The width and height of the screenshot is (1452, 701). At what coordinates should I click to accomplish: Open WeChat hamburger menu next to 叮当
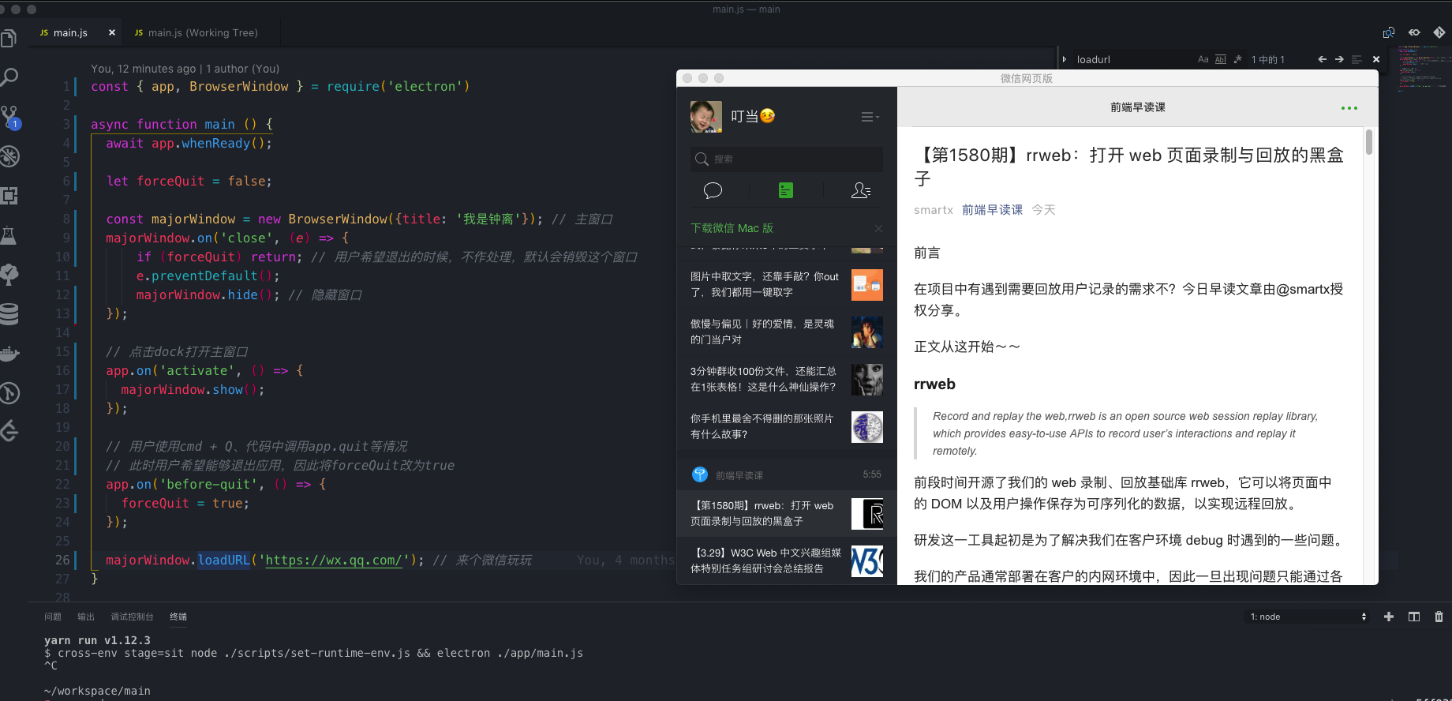click(x=870, y=117)
